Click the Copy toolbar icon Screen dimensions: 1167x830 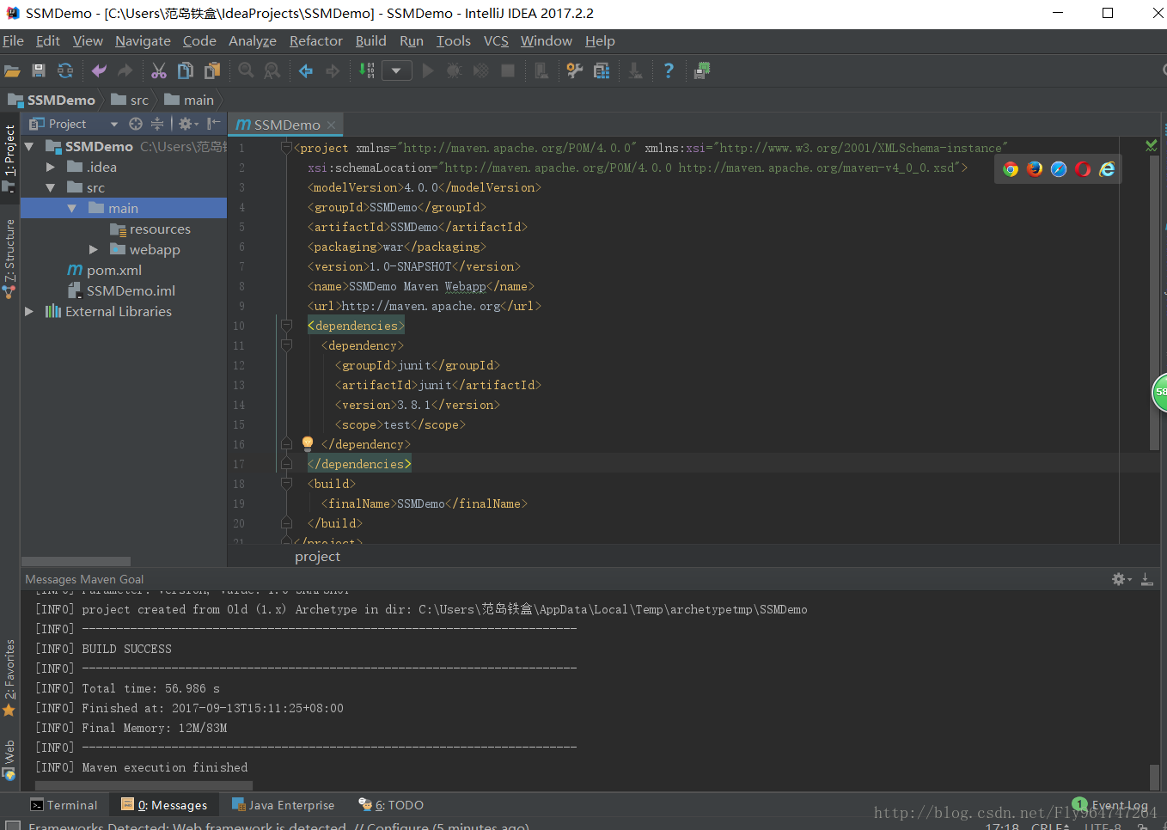(186, 71)
